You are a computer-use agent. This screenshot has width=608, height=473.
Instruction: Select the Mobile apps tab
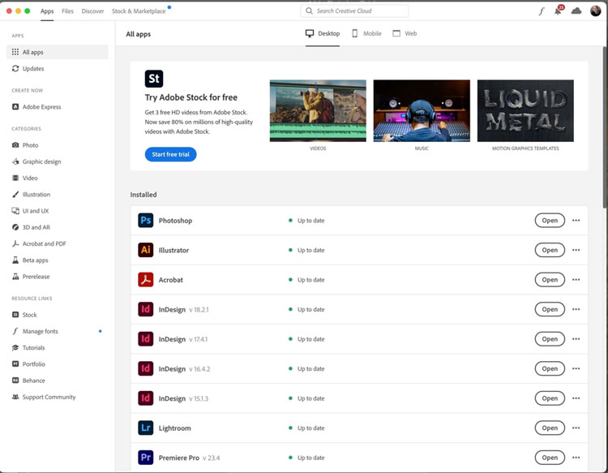366,34
